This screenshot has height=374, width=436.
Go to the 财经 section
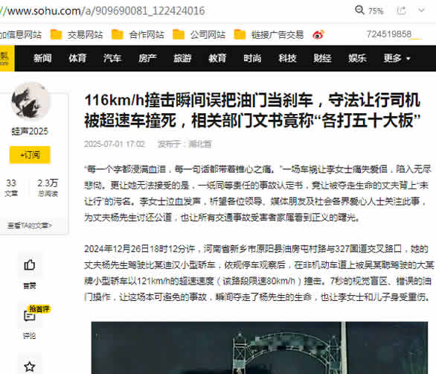[322, 58]
